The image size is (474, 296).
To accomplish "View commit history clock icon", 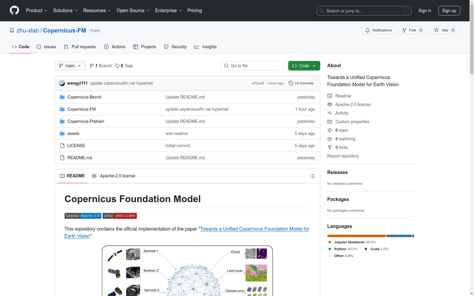I will (291, 83).
